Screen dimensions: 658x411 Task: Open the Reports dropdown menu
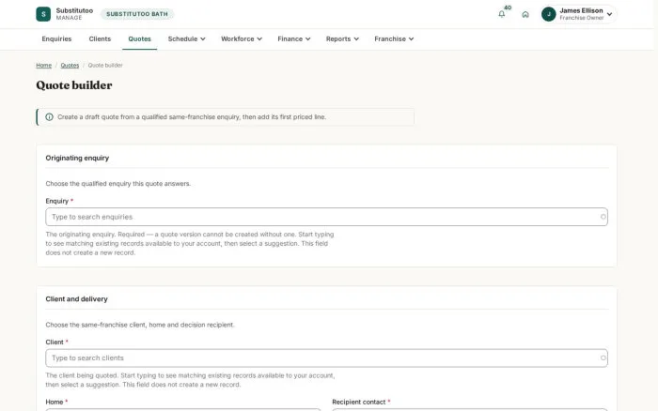[342, 38]
